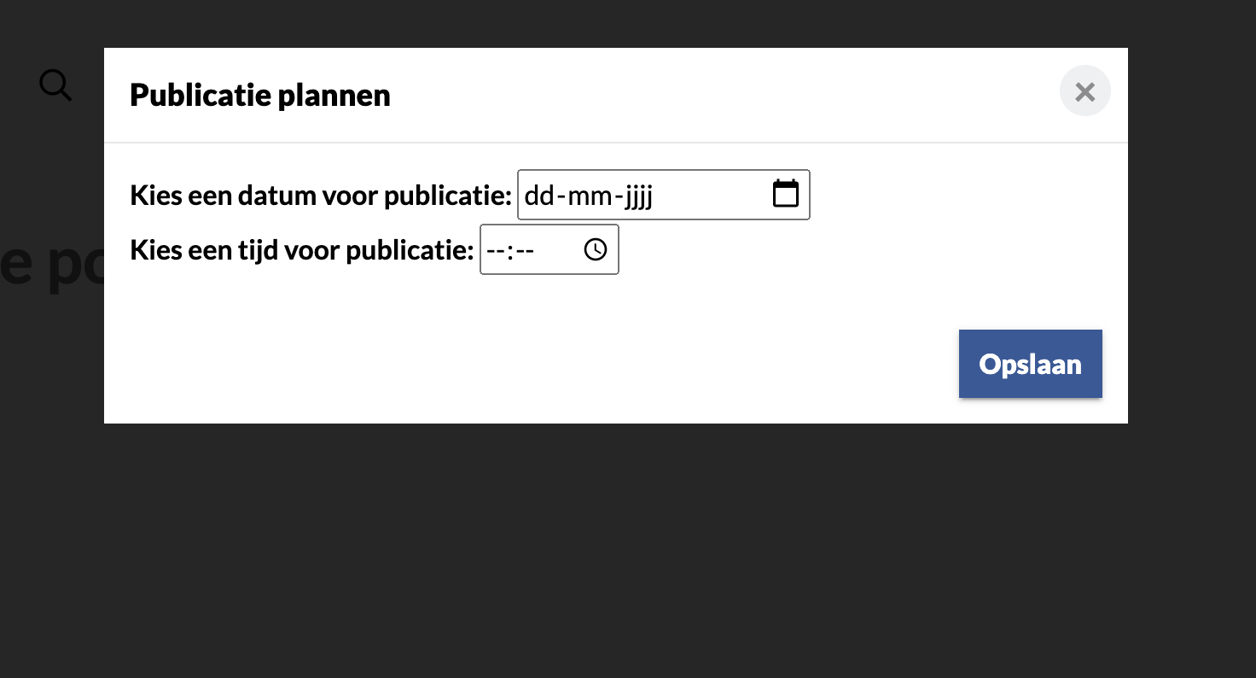Open the calendar picker in the date field
1256x678 pixels.
785,194
